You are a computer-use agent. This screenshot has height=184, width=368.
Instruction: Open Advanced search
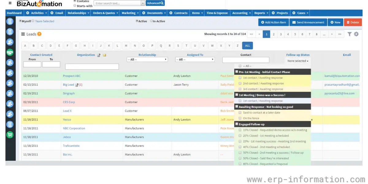click(x=155, y=3)
